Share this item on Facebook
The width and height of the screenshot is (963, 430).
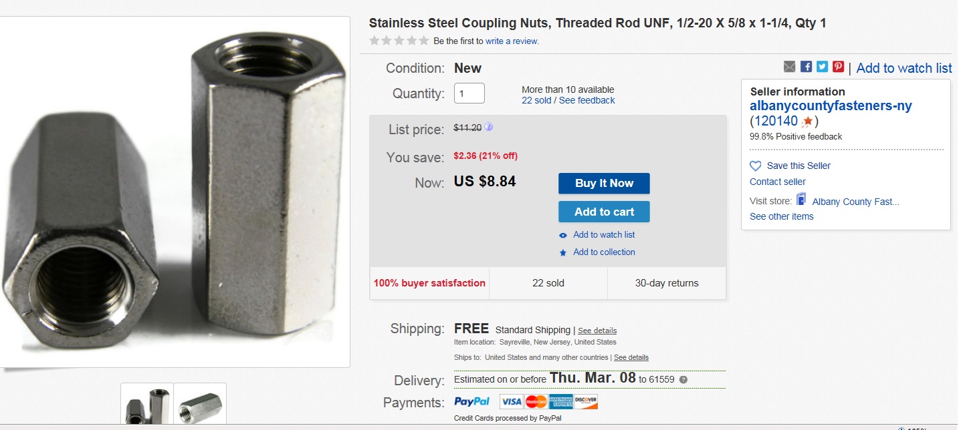(x=806, y=67)
